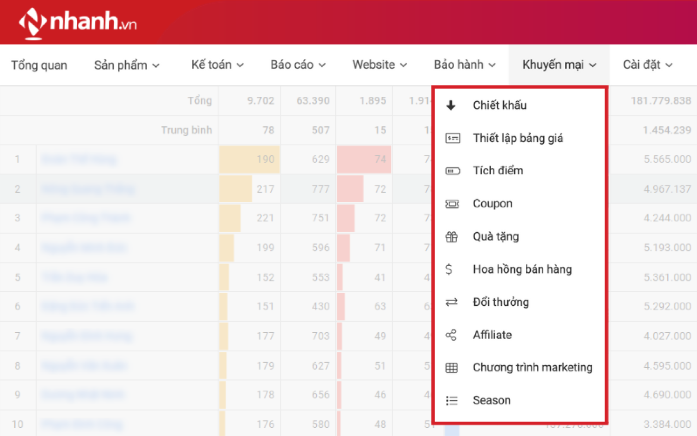
Task: Click the list icon beside Season
Action: pos(452,400)
